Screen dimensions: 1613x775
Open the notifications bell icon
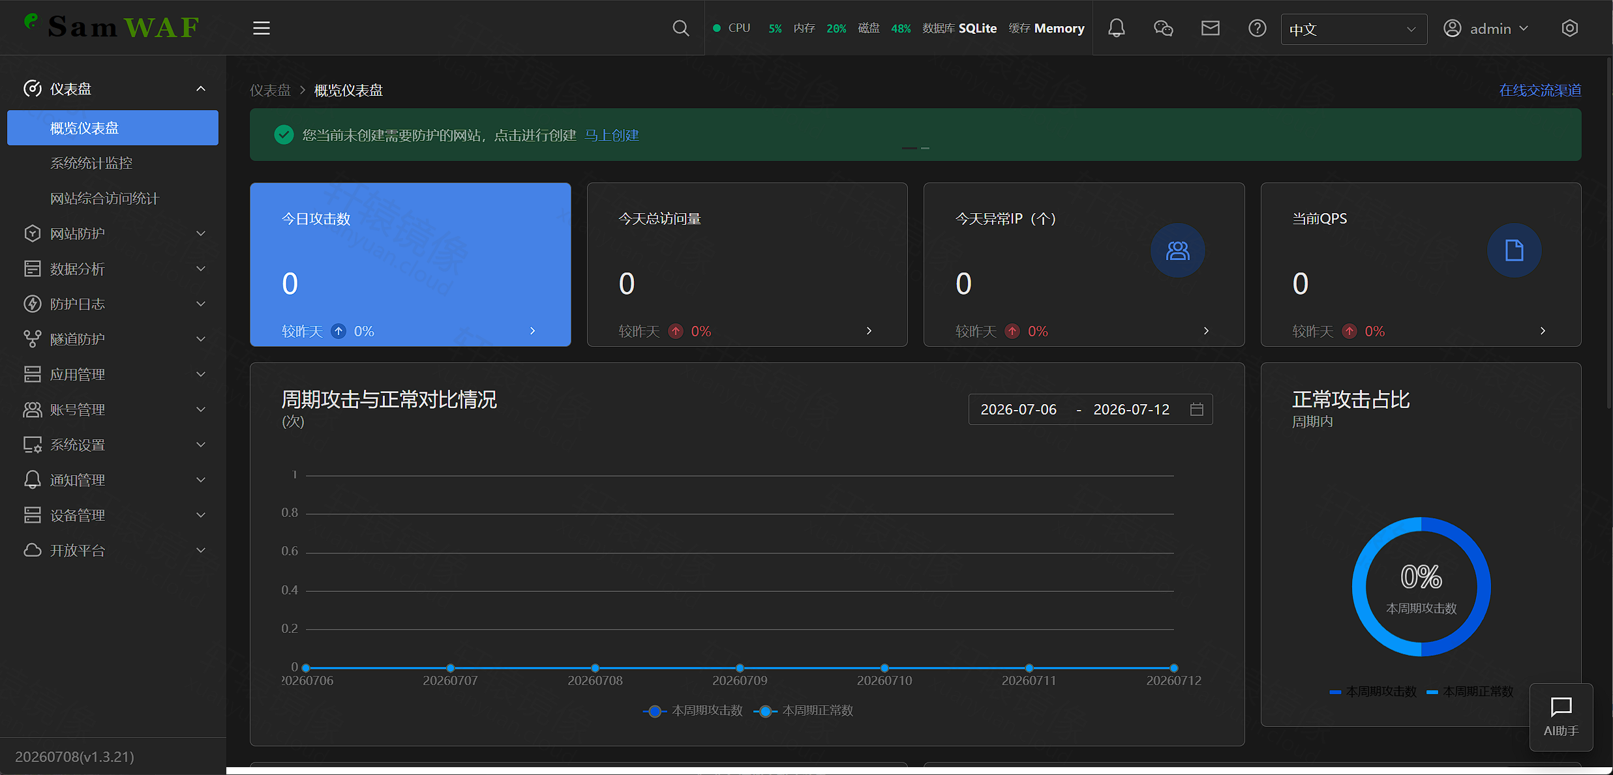1117,28
